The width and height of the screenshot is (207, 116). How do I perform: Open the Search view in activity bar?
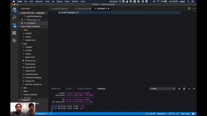tap(14, 17)
